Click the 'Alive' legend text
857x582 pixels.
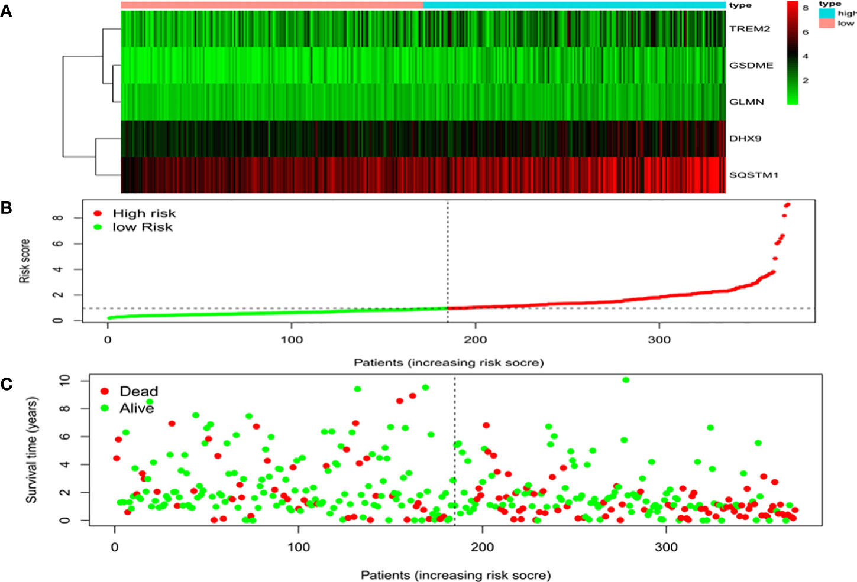click(x=137, y=408)
